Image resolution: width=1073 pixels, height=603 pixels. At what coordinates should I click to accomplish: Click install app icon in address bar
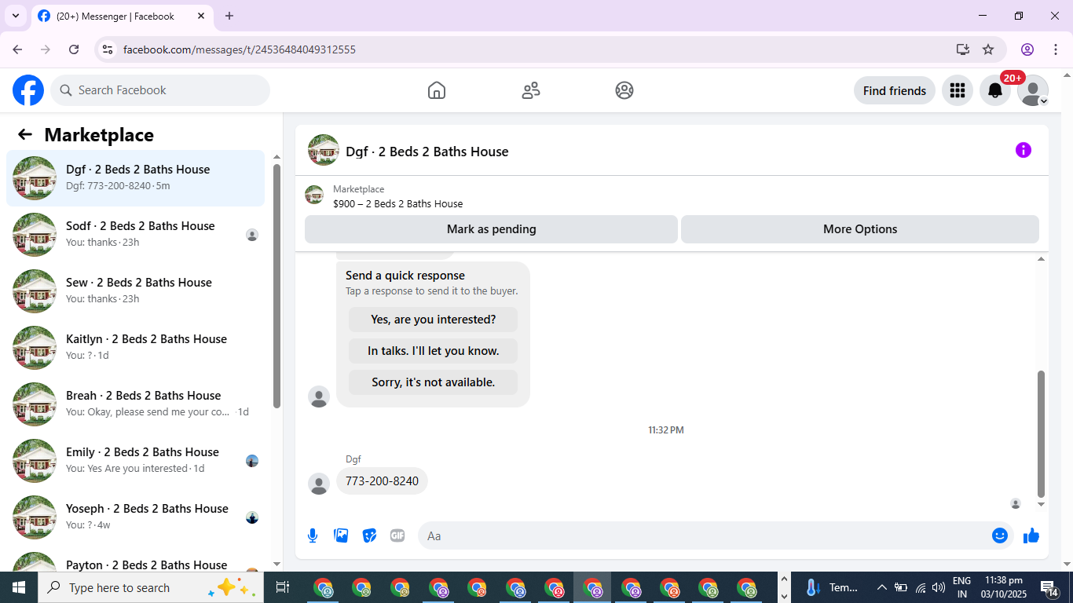[x=963, y=49]
